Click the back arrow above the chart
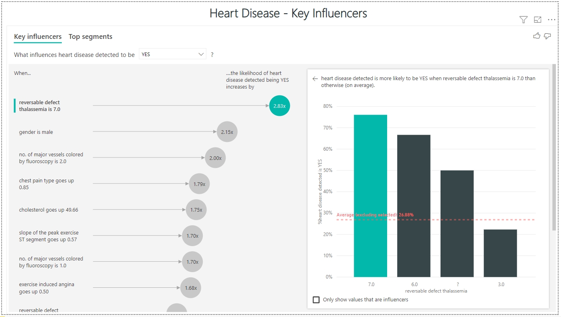This screenshot has height=317, width=561. tap(315, 79)
